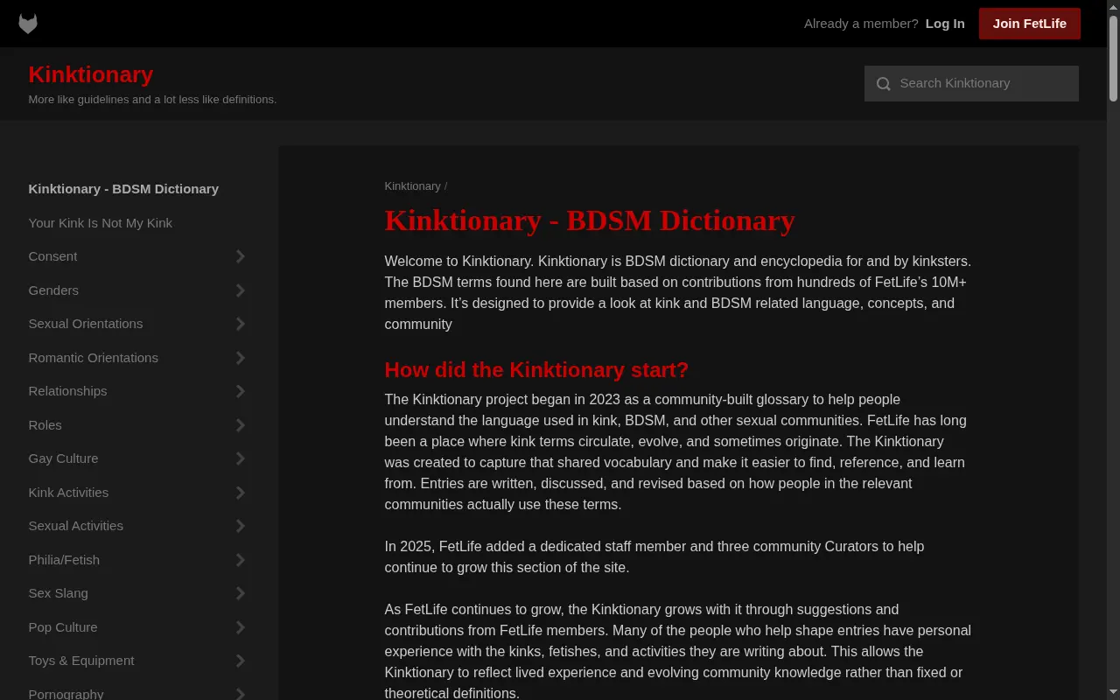
Task: Click the Join FetLife button
Action: click(x=1029, y=24)
